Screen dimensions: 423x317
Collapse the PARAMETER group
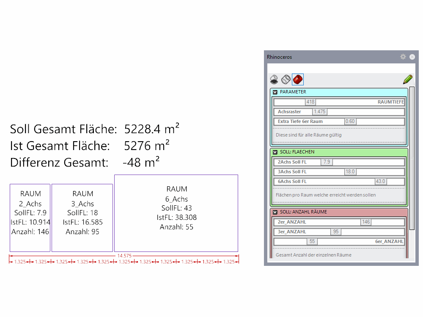pos(275,92)
